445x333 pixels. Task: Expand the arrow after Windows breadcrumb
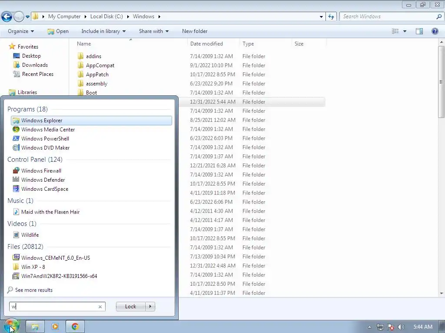tap(159, 17)
